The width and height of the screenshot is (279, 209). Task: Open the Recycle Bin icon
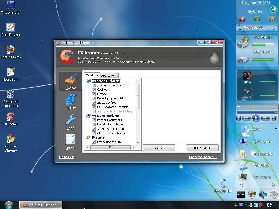coord(223,186)
